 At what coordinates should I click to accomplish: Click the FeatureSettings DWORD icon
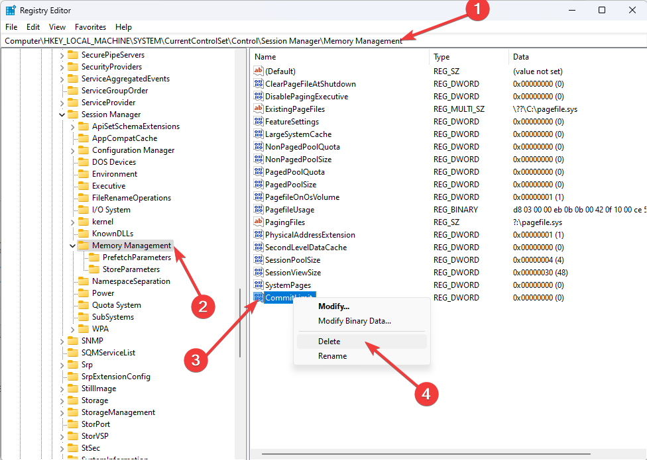coord(259,122)
